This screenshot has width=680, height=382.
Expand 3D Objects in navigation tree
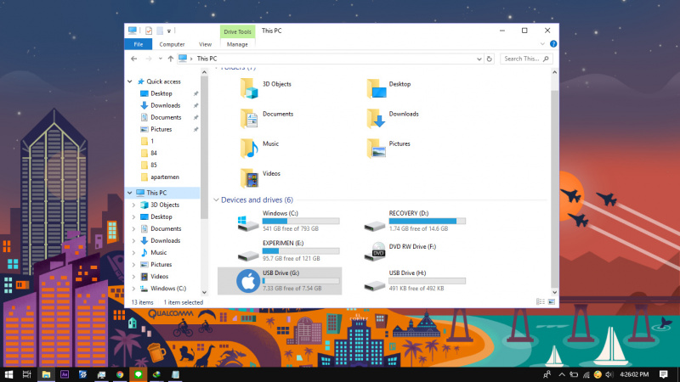click(x=133, y=205)
